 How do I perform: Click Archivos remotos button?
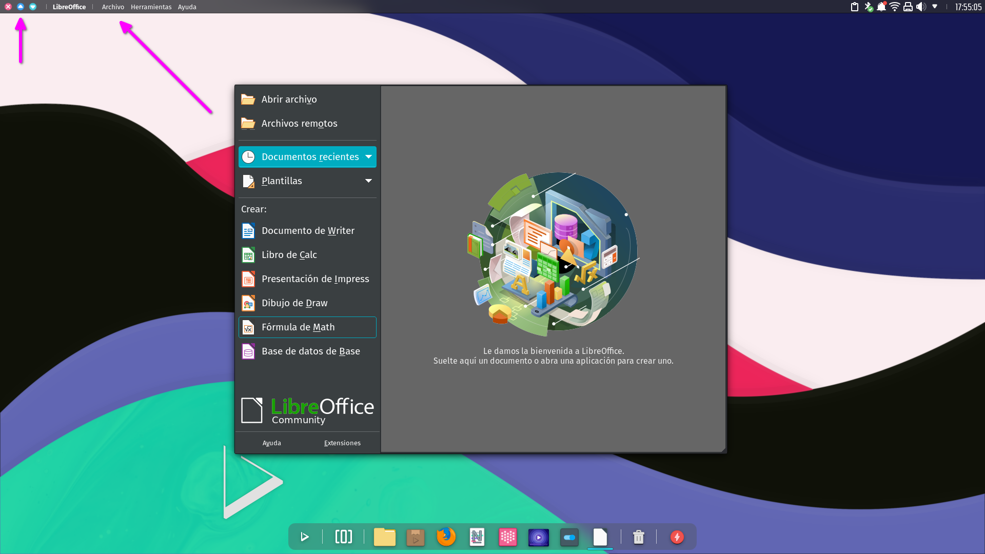(307, 124)
